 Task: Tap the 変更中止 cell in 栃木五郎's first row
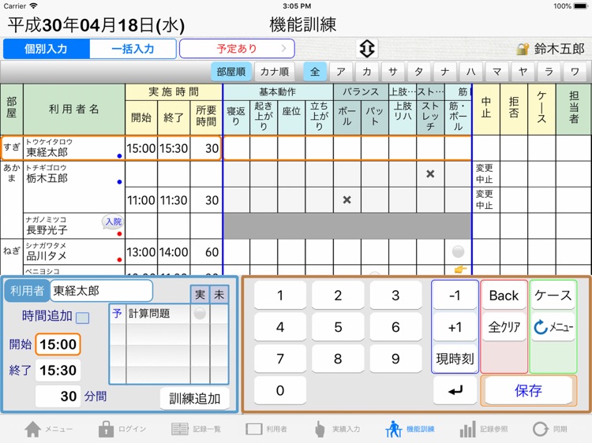coord(486,173)
